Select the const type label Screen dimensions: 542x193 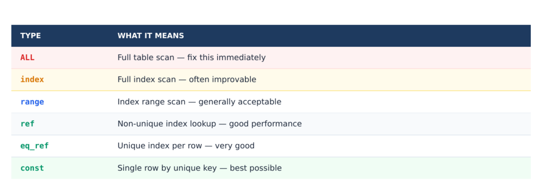(32, 168)
